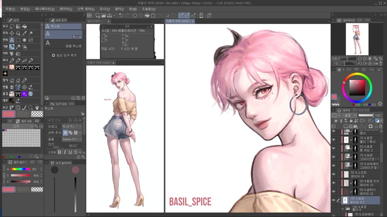Select the blend water-drops tool
Screen dimensions: 387x217
(18, 53)
